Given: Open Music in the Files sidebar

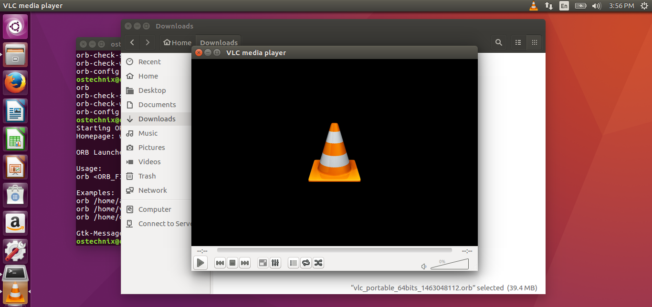Looking at the screenshot, I should [147, 133].
